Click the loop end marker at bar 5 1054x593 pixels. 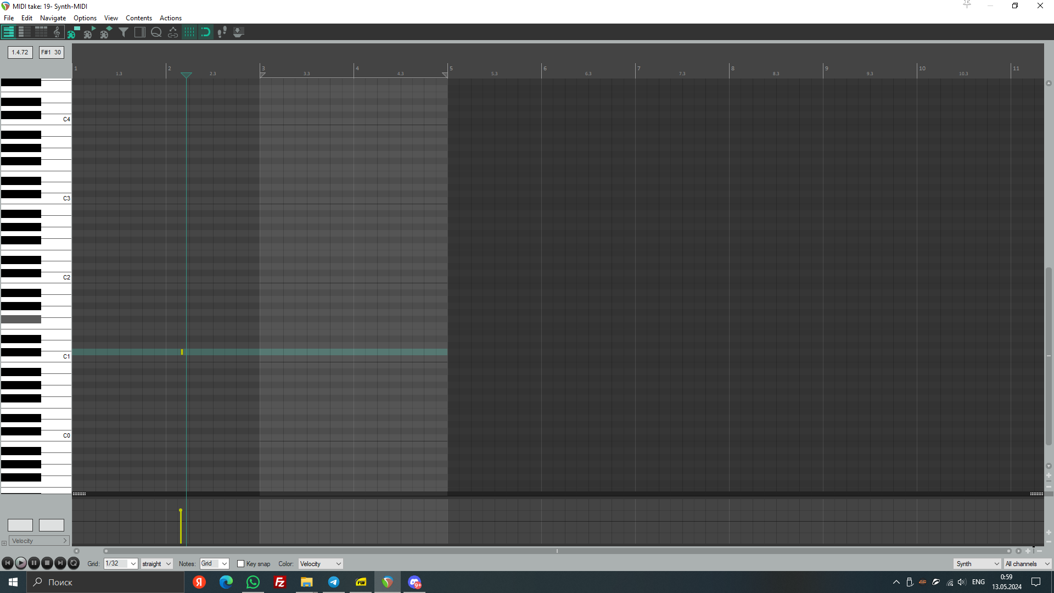coord(445,74)
